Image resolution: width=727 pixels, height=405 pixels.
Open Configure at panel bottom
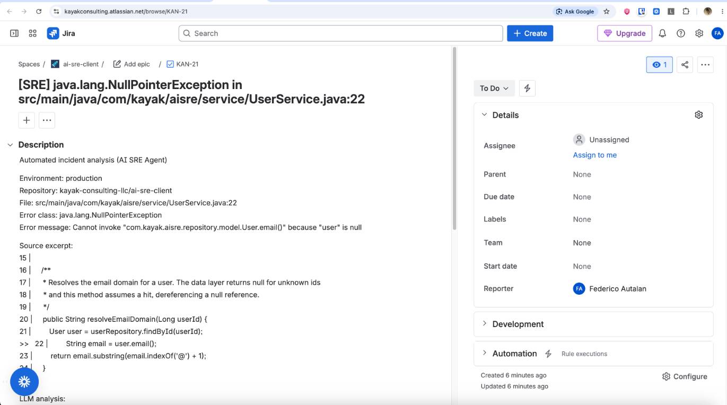coord(685,376)
